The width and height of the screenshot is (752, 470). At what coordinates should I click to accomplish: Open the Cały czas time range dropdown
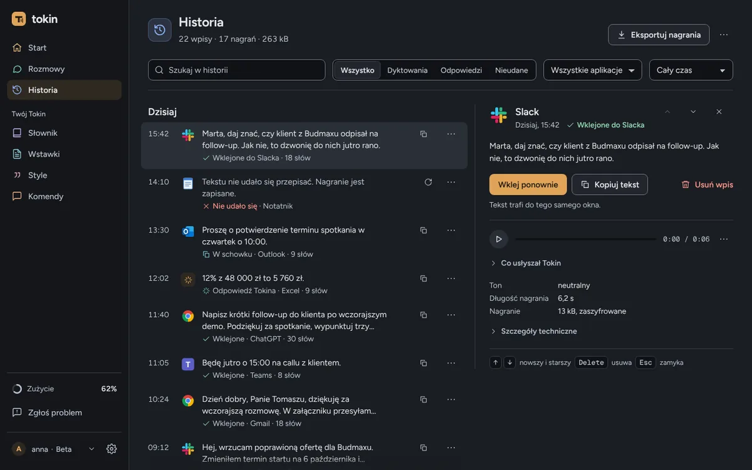click(691, 70)
